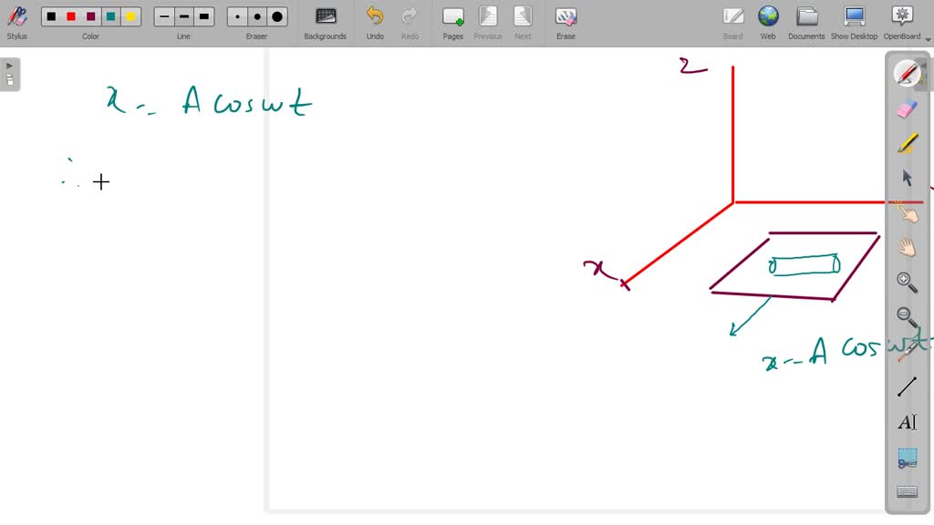Toggle the medium line width
The height and width of the screenshot is (525, 934).
tap(183, 15)
